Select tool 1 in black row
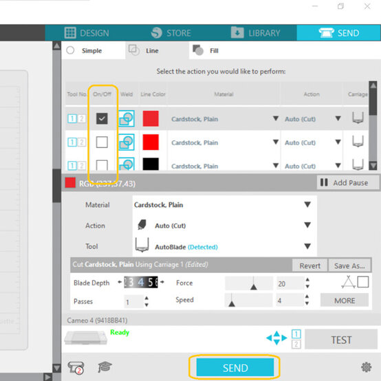The width and height of the screenshot is (381, 381). pyautogui.click(x=72, y=166)
